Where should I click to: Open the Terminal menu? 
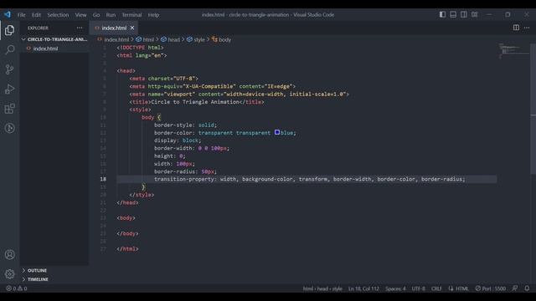[x=131, y=15]
